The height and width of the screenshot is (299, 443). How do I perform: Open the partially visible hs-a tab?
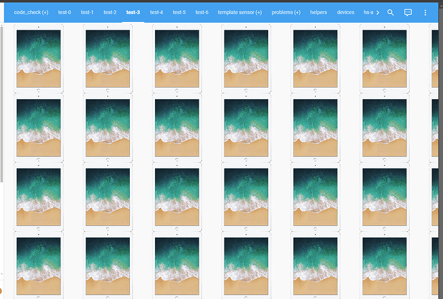pyautogui.click(x=368, y=12)
